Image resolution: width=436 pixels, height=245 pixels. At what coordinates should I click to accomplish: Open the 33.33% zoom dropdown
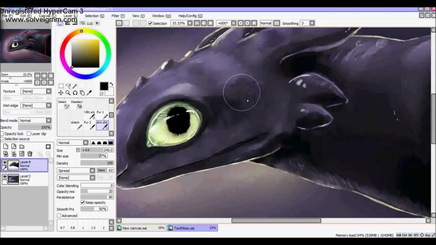[190, 23]
